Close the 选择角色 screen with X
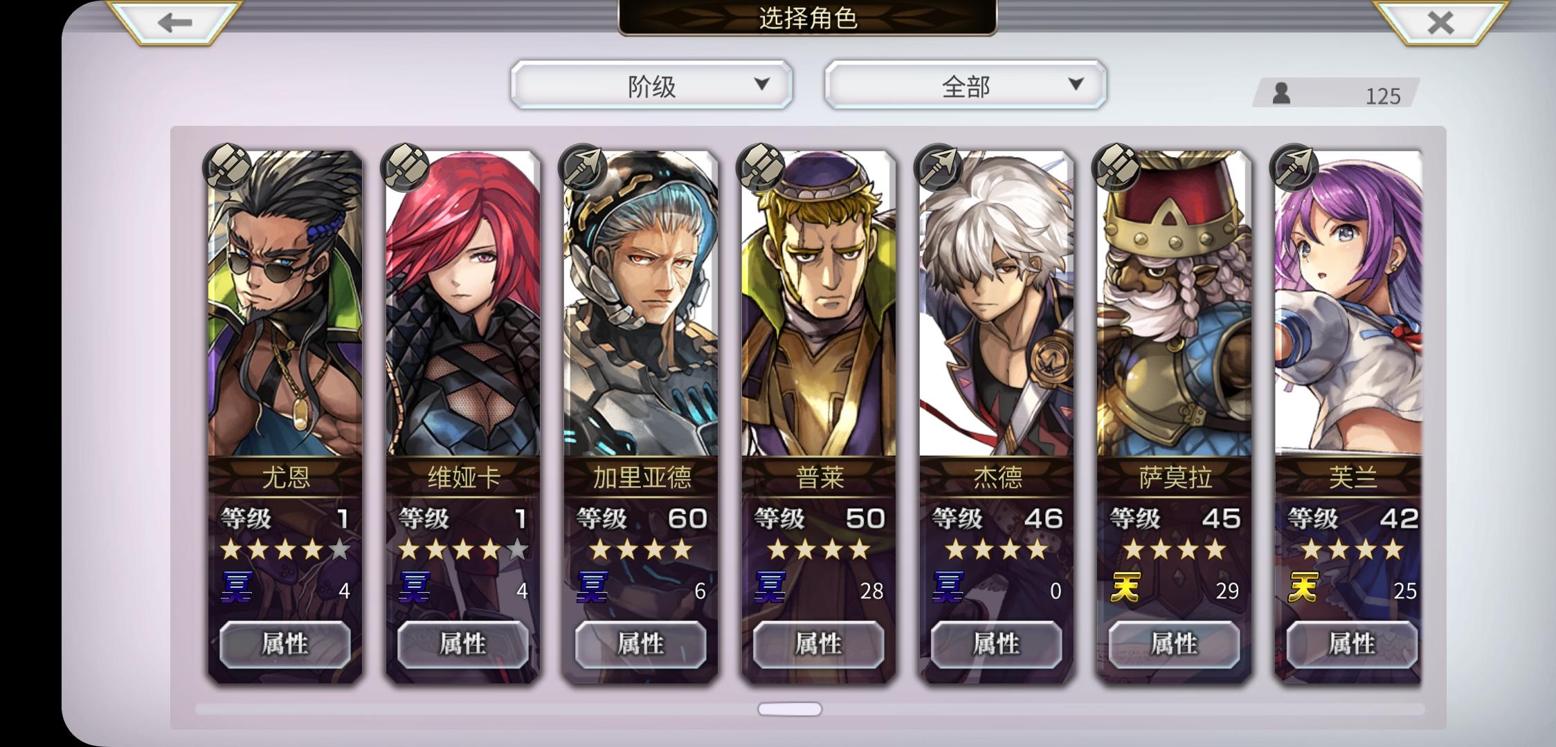Viewport: 1556px width, 747px height. click(x=1440, y=23)
